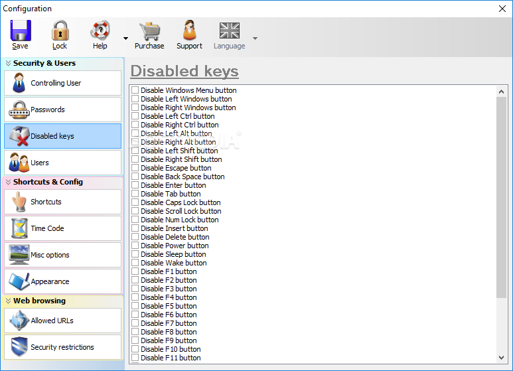The height and width of the screenshot is (371, 513).
Task: Open the Language dropdown arrow
Action: (x=256, y=38)
